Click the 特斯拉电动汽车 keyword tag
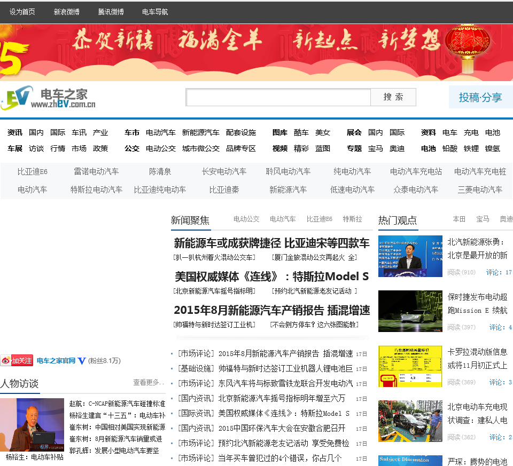513x466 pixels. pos(96,189)
